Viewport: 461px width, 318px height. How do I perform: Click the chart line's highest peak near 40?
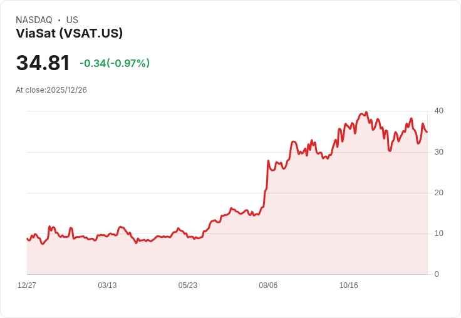coord(366,112)
